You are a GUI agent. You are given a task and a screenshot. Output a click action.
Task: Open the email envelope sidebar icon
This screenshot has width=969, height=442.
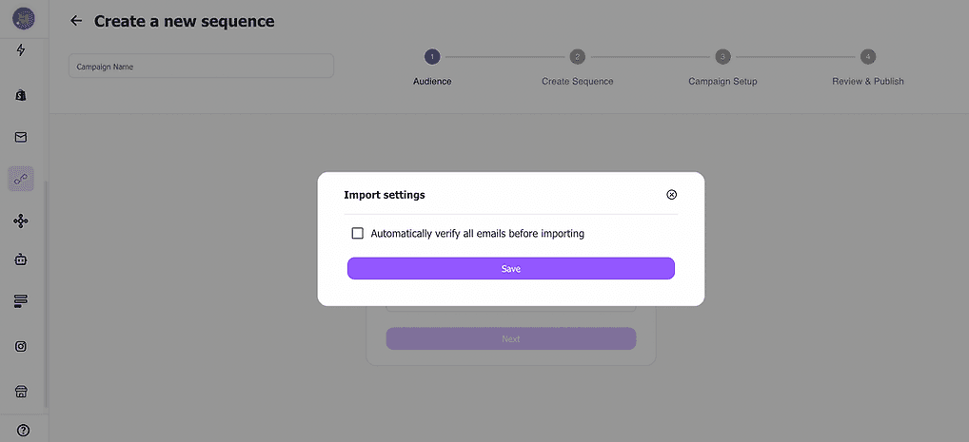(21, 137)
